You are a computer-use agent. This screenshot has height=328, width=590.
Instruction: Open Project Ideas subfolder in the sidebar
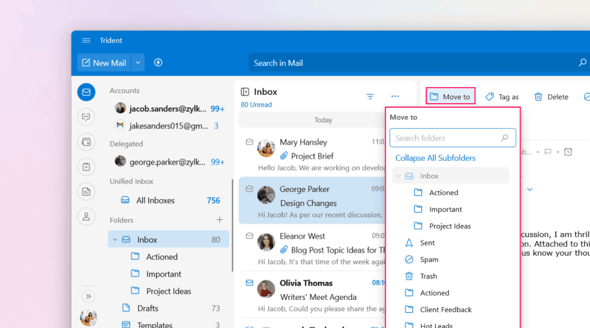pyautogui.click(x=169, y=291)
